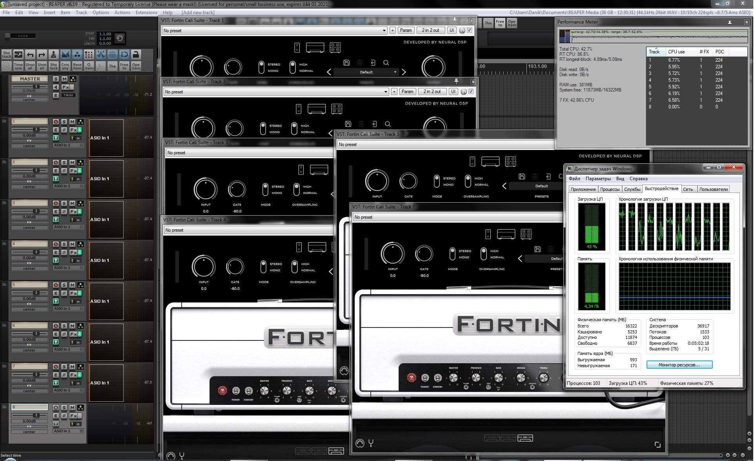Show the amp head section in Track 1 plugin
The image size is (754, 461).
[x=315, y=48]
